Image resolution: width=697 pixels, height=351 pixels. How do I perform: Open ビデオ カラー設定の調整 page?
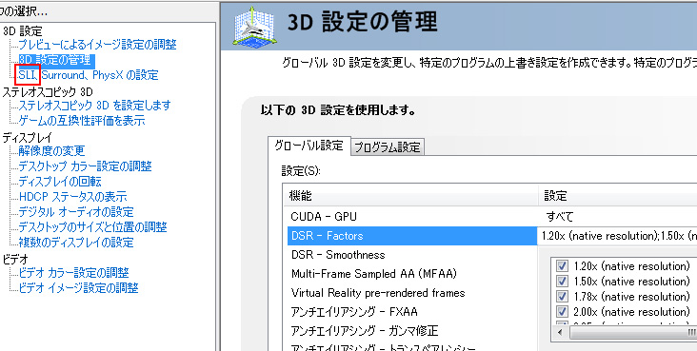pyautogui.click(x=73, y=272)
